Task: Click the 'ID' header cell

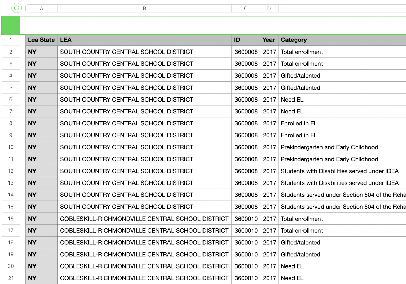Action: coord(246,40)
